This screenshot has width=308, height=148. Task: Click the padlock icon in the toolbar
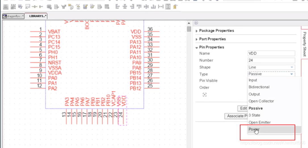pyautogui.click(x=175, y=6)
